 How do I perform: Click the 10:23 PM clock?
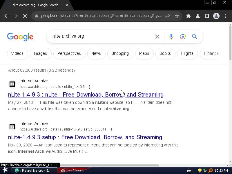click(x=221, y=171)
